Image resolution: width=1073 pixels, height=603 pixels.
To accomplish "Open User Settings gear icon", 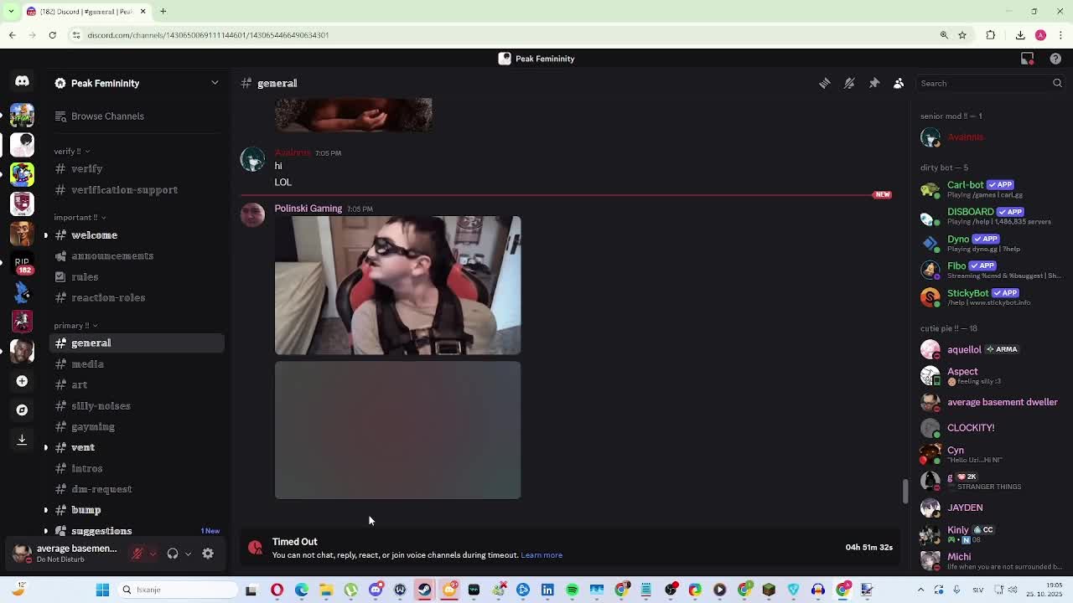I will pyautogui.click(x=208, y=554).
